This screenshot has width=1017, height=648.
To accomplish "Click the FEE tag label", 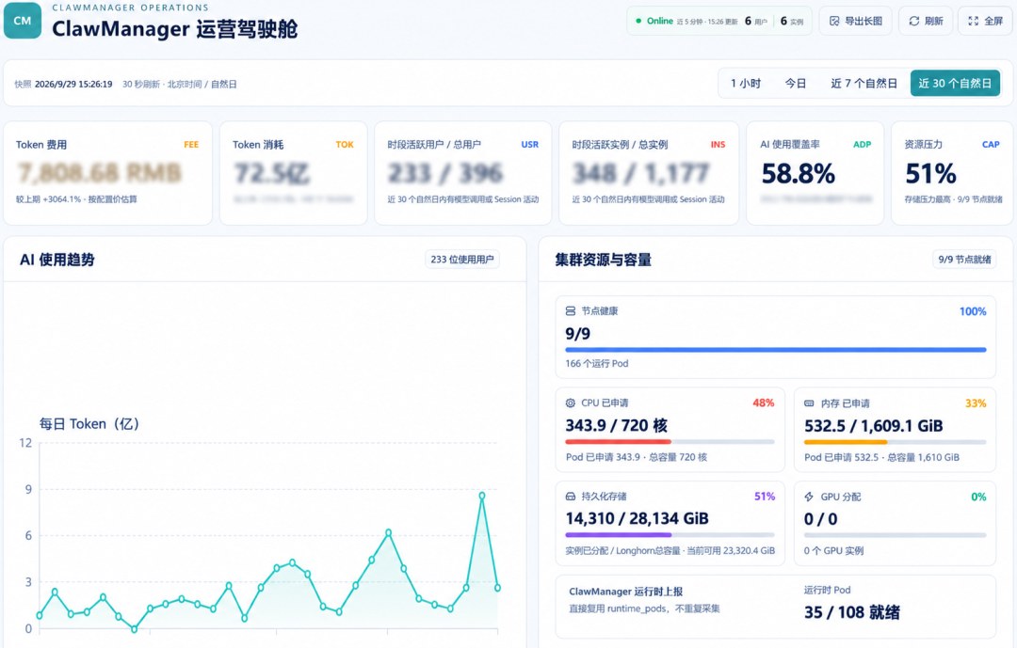I will coord(191,145).
